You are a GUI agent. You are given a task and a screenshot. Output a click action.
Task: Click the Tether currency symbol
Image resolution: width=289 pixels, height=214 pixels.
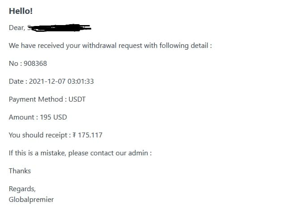74,135
